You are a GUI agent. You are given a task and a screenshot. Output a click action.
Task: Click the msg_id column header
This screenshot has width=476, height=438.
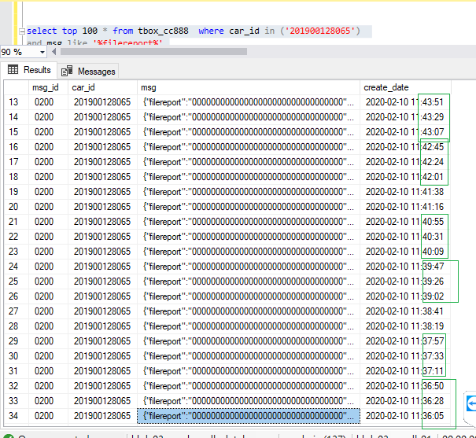[x=45, y=87]
